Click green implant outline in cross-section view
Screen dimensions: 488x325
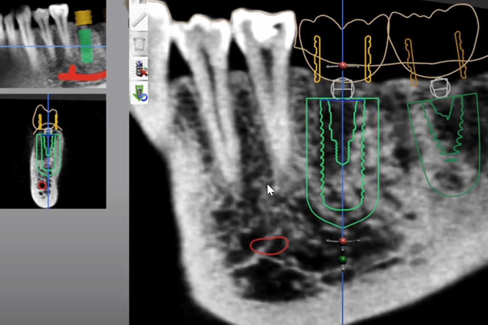click(x=48, y=154)
